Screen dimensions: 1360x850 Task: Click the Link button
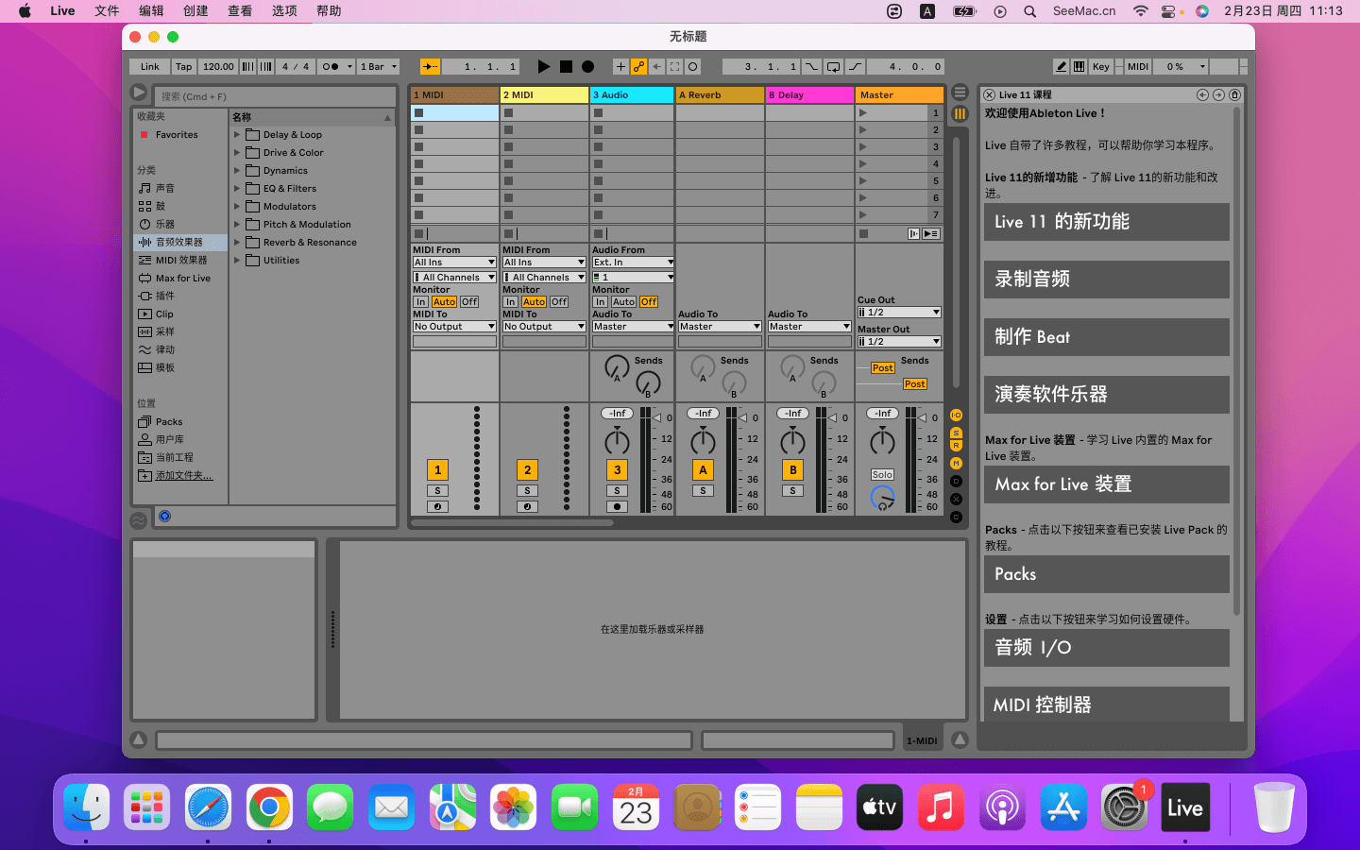point(150,66)
